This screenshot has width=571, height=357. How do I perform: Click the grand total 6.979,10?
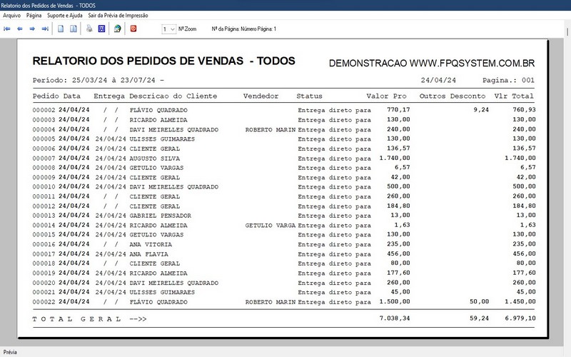[520, 318]
